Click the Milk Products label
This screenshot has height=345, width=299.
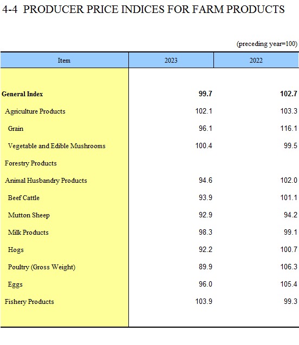coord(28,233)
